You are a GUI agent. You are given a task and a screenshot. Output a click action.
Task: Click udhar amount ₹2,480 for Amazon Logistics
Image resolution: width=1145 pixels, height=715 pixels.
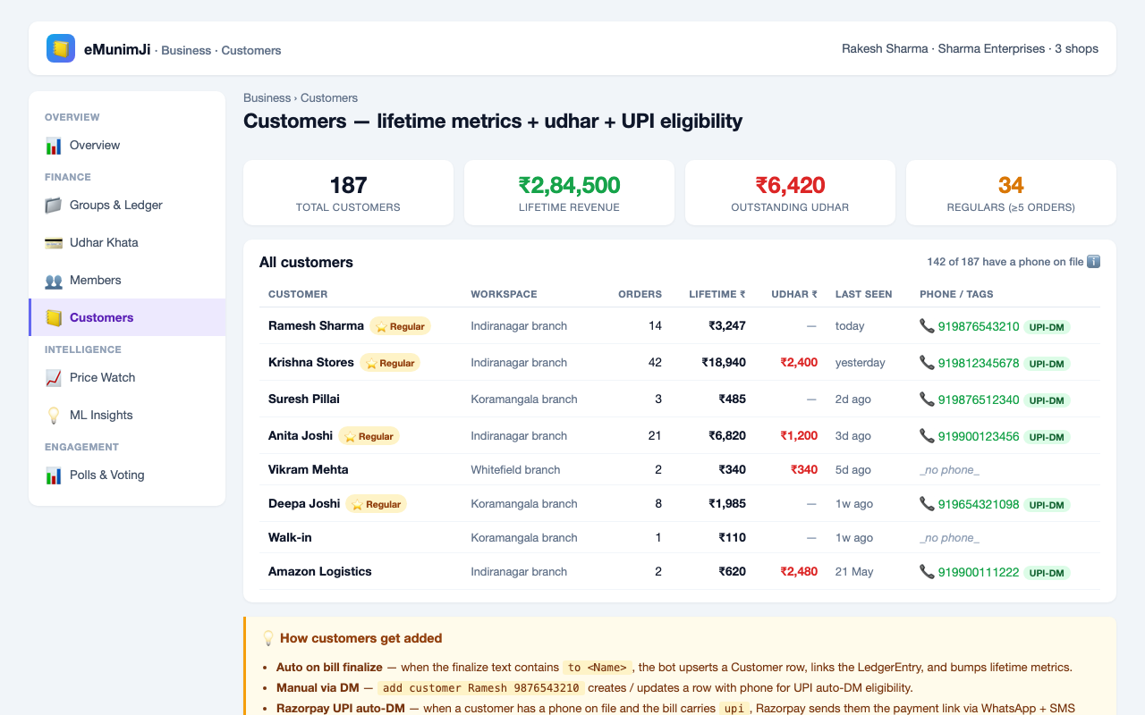pos(799,571)
